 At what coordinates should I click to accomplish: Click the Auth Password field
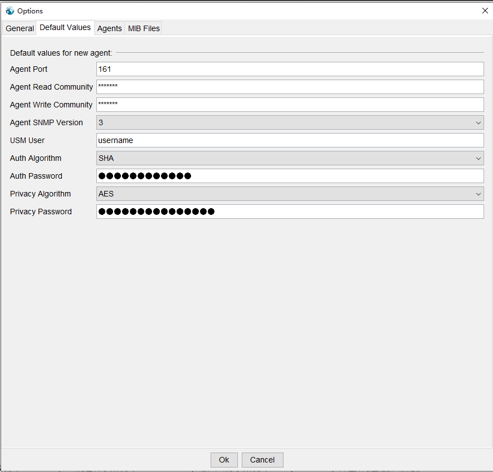pos(290,176)
